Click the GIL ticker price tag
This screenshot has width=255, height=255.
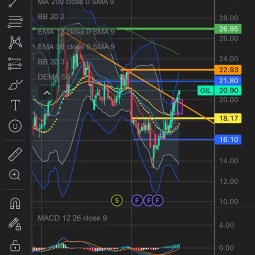206,91
